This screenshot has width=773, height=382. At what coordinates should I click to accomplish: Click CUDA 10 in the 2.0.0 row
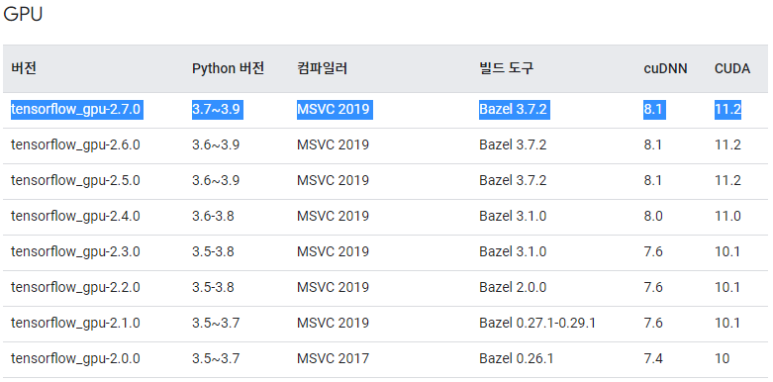(x=723, y=359)
